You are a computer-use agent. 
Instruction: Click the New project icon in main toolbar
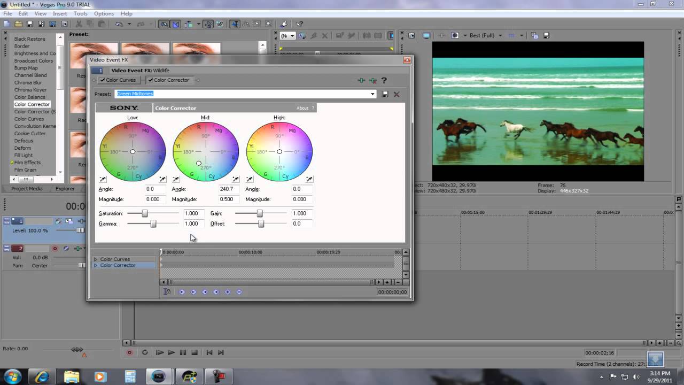6,24
